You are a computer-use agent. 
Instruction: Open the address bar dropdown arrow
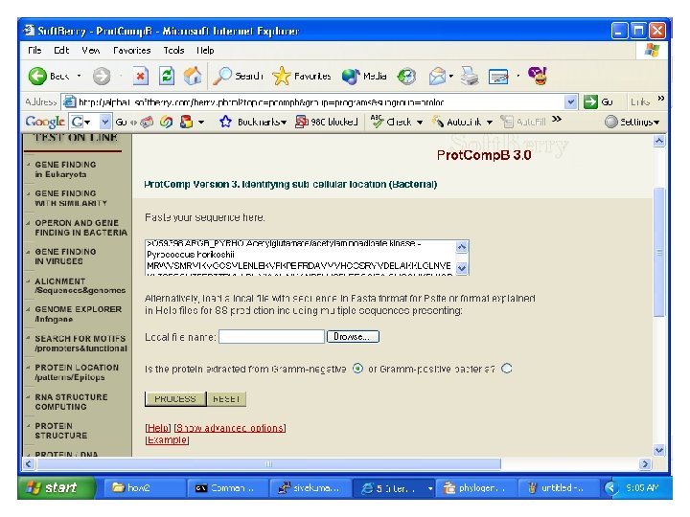(570, 102)
